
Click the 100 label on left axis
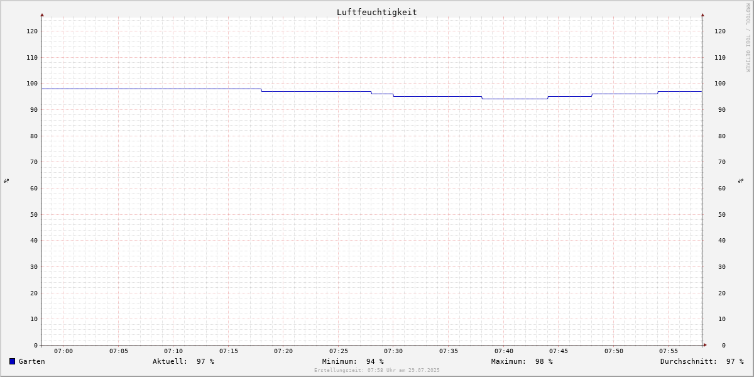coord(32,84)
